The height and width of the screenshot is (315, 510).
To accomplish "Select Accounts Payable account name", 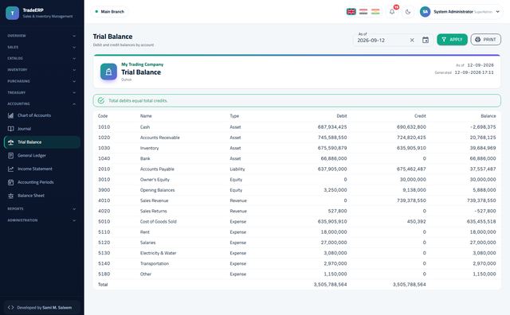I will (x=157, y=169).
